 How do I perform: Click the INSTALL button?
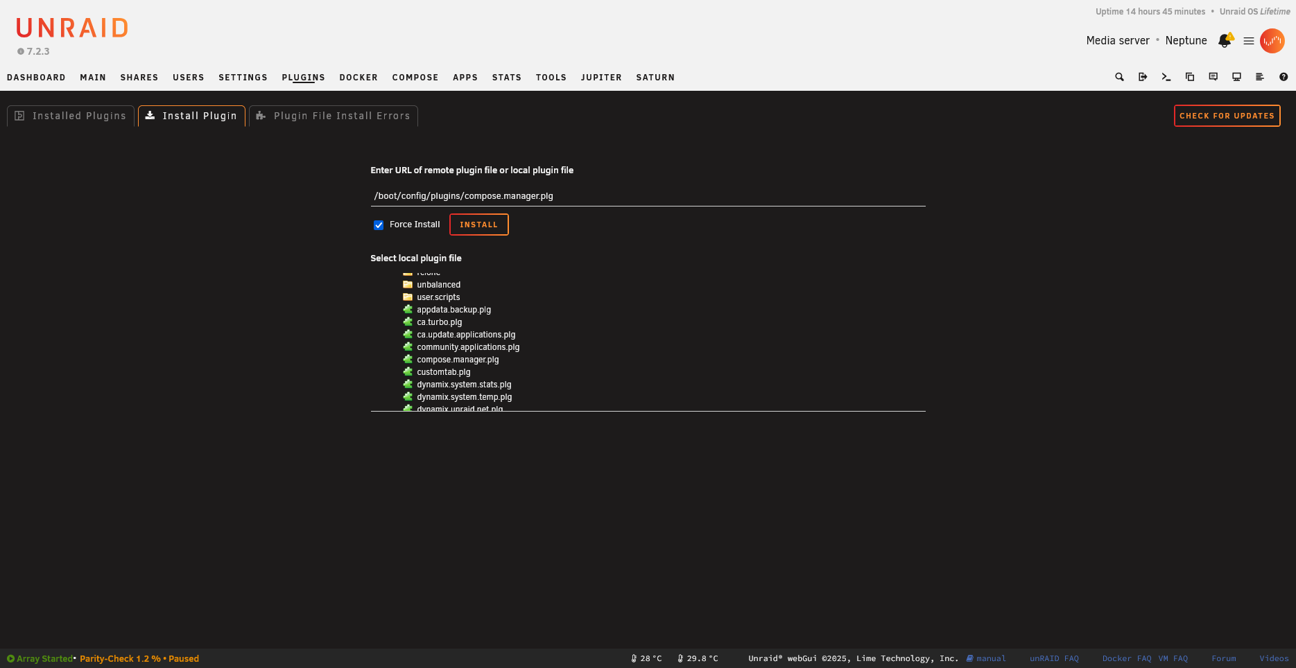coord(478,225)
